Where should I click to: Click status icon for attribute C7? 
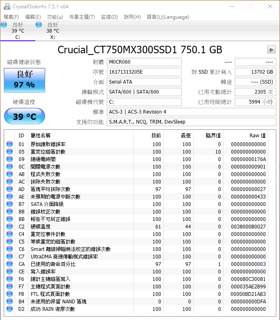tap(10, 256)
